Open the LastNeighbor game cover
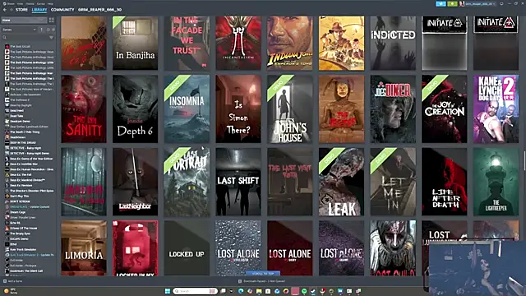526x296 pixels. [135, 182]
